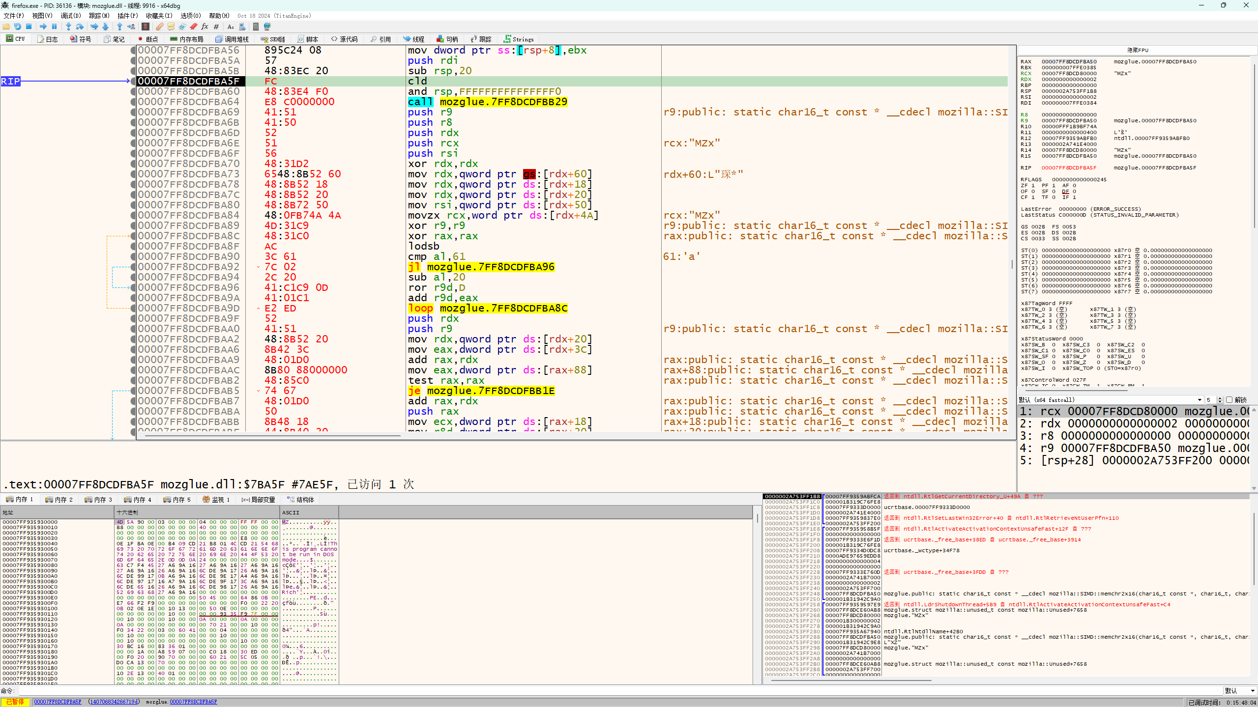Open the Calculator toolbar icon
Viewport: 1258px width, 707px height.
click(256, 27)
